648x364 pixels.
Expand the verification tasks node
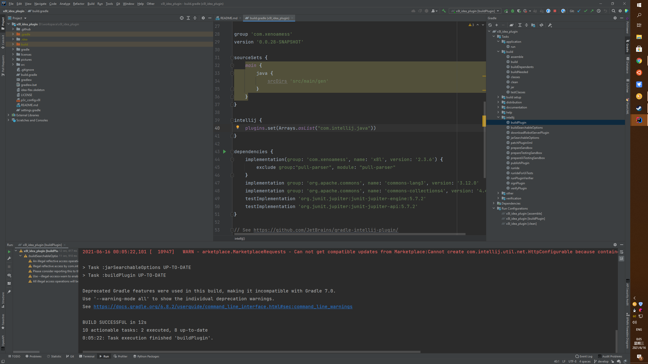point(498,198)
